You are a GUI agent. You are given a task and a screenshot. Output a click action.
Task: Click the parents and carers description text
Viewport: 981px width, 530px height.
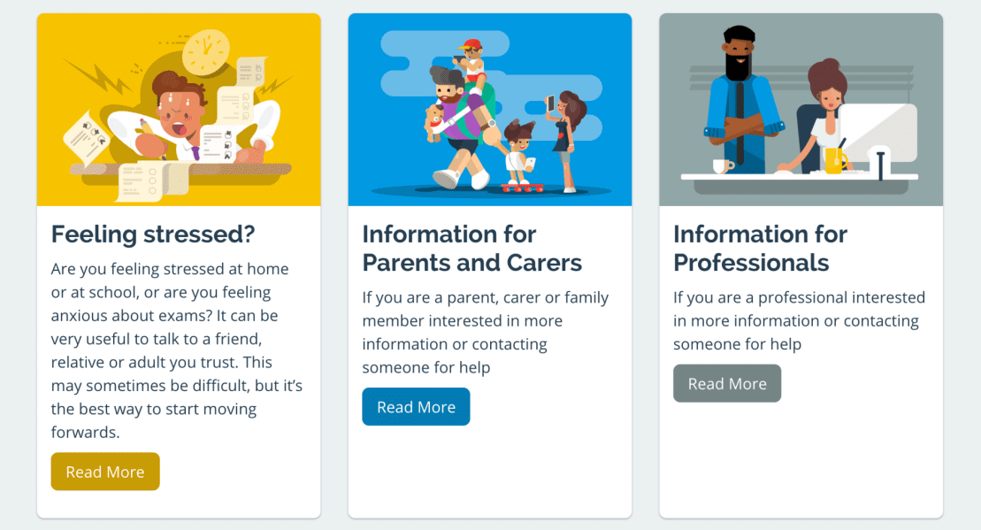coord(486,333)
